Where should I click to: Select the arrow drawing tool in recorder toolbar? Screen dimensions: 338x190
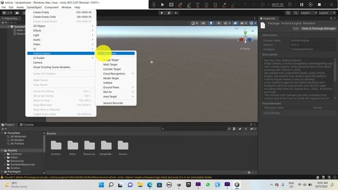click(224, 5)
